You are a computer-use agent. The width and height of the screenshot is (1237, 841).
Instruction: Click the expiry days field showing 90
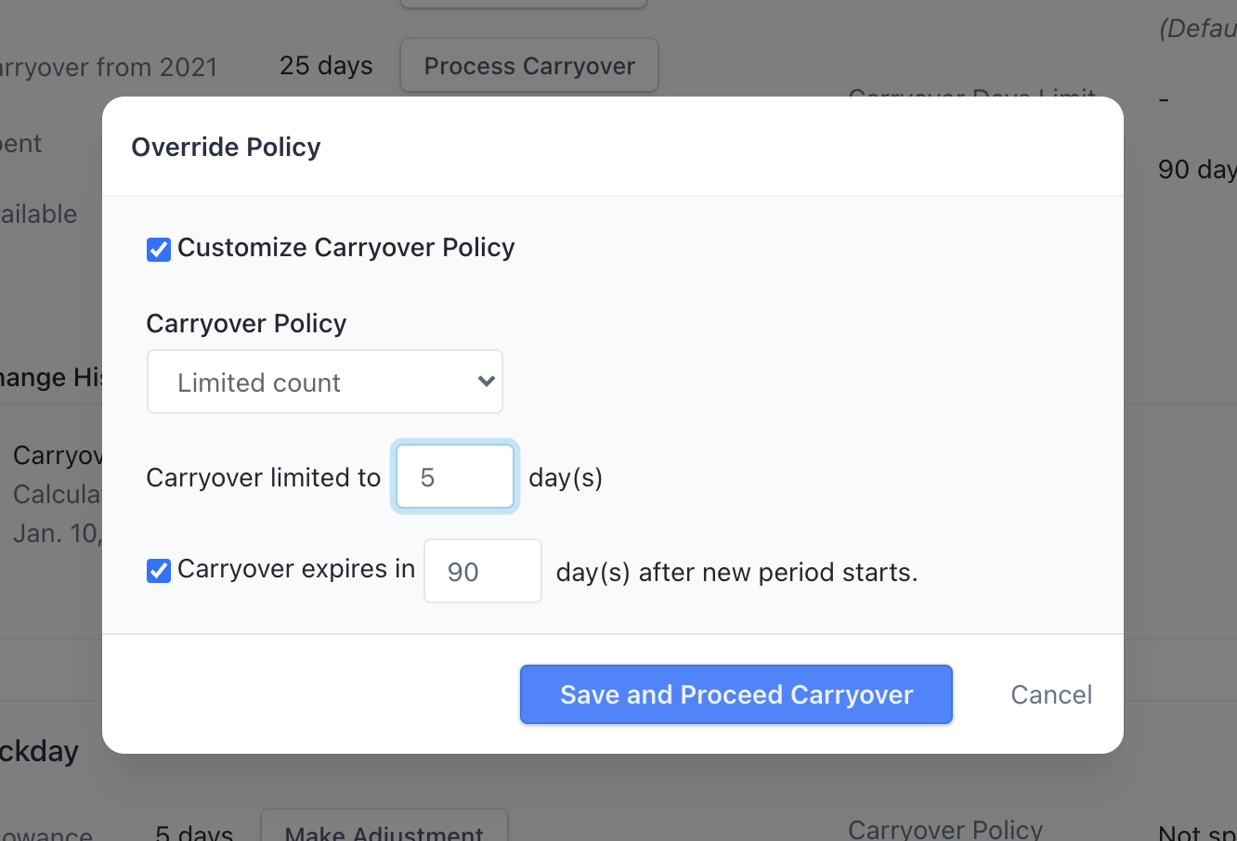tap(482, 571)
